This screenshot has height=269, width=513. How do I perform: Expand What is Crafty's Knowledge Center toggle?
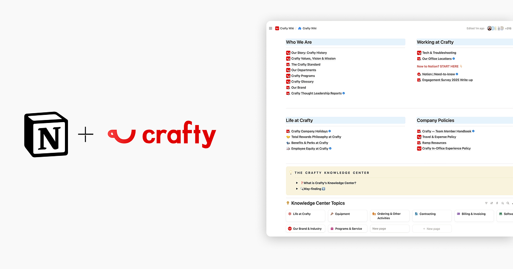click(297, 183)
